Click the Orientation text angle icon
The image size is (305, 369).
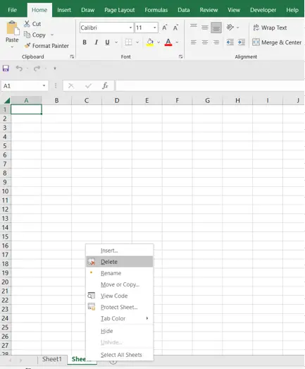coord(230,28)
